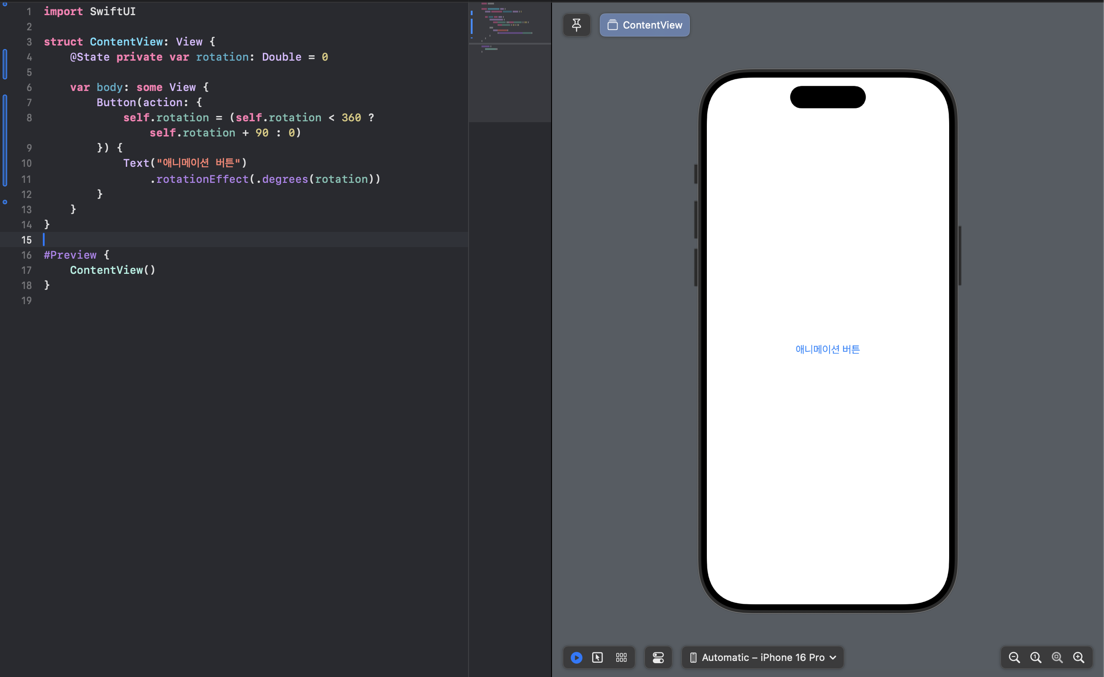
Task: Select the ContentView preview tab
Action: click(x=644, y=25)
